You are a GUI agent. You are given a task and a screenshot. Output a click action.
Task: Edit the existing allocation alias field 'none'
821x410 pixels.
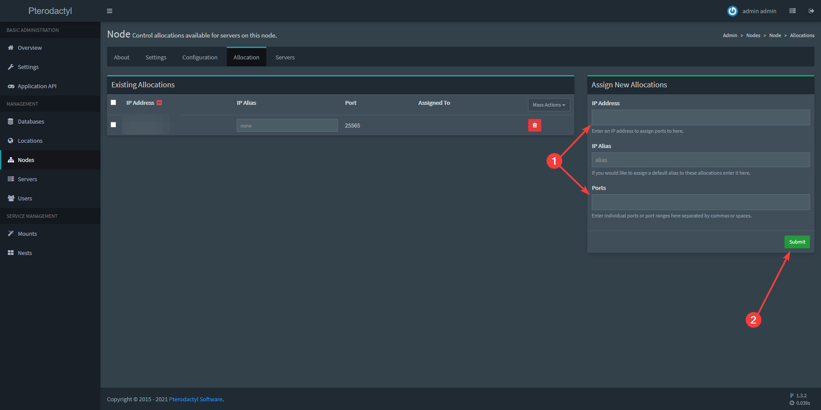tap(287, 125)
